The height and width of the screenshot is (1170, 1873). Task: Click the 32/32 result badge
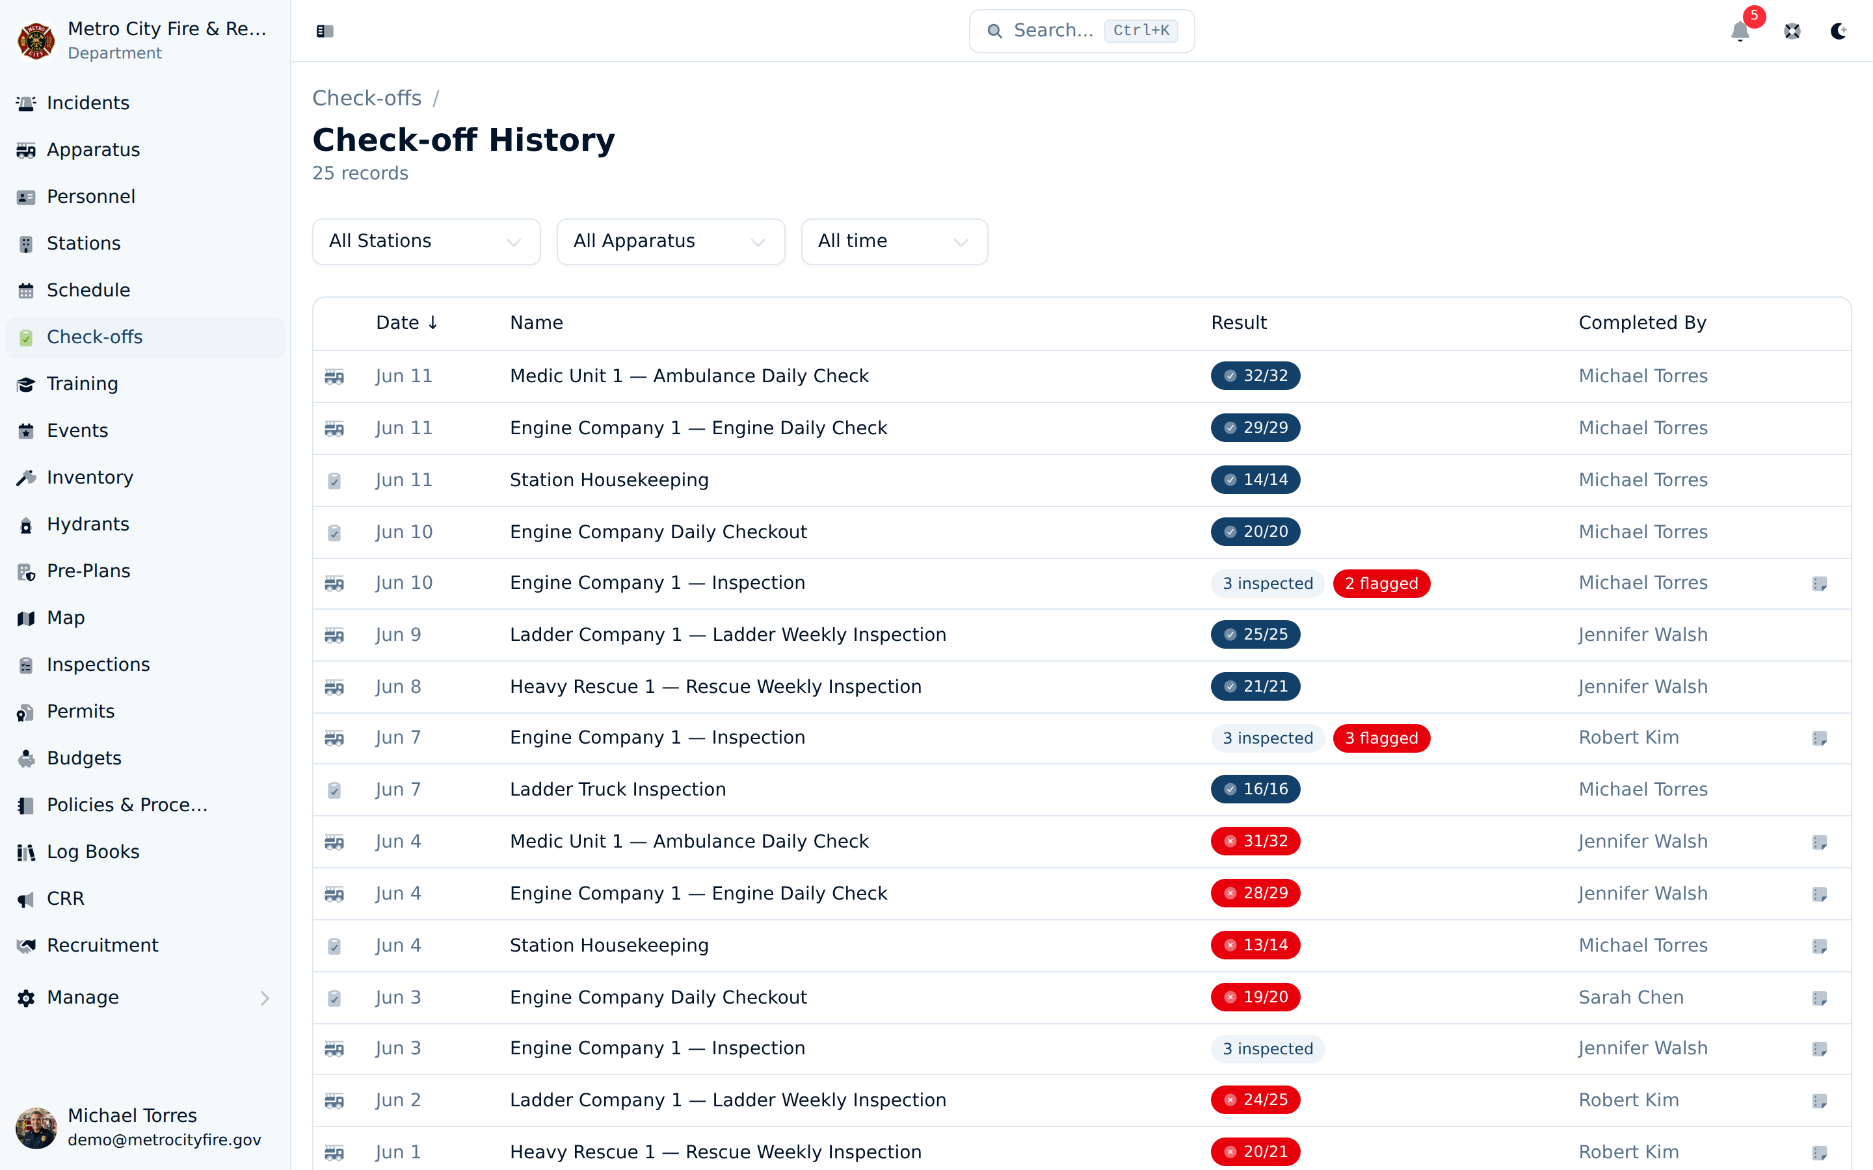[1255, 376]
